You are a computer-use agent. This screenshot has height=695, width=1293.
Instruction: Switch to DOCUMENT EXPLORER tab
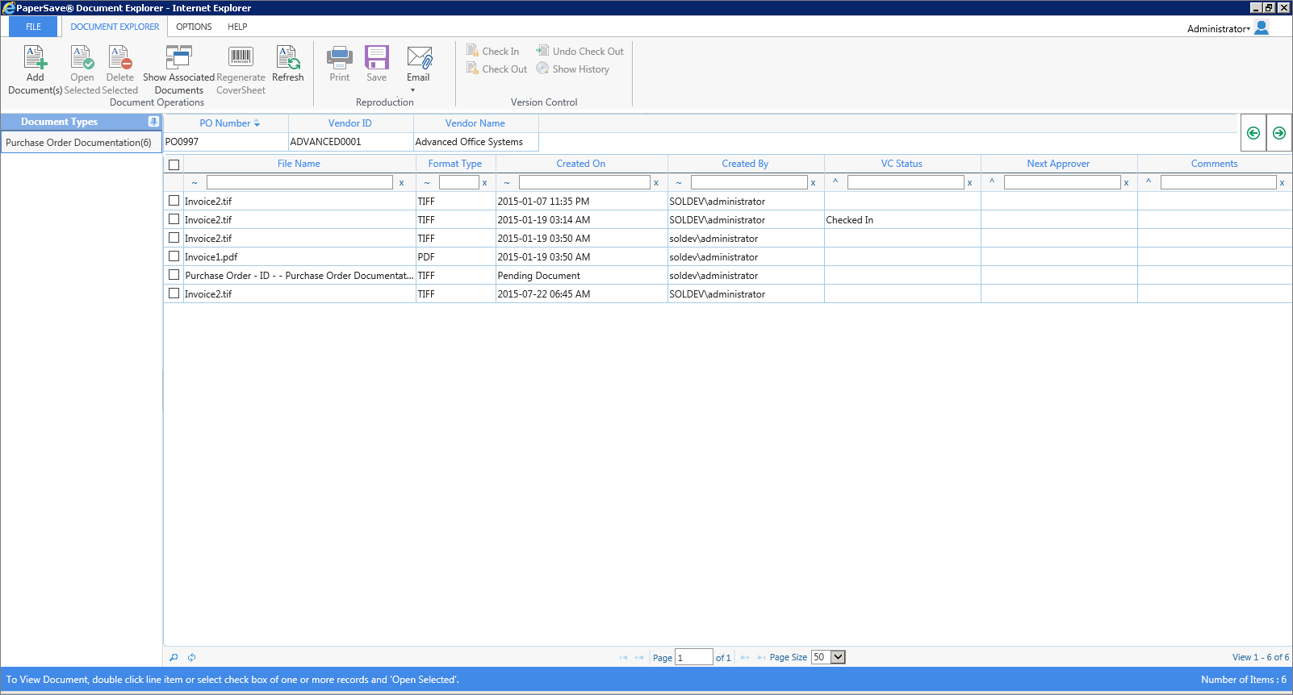[x=115, y=27]
